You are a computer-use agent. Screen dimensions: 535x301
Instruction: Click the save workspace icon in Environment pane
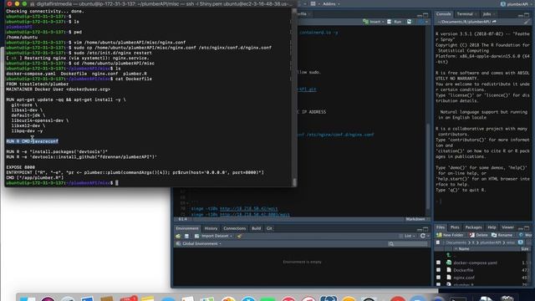186,236
